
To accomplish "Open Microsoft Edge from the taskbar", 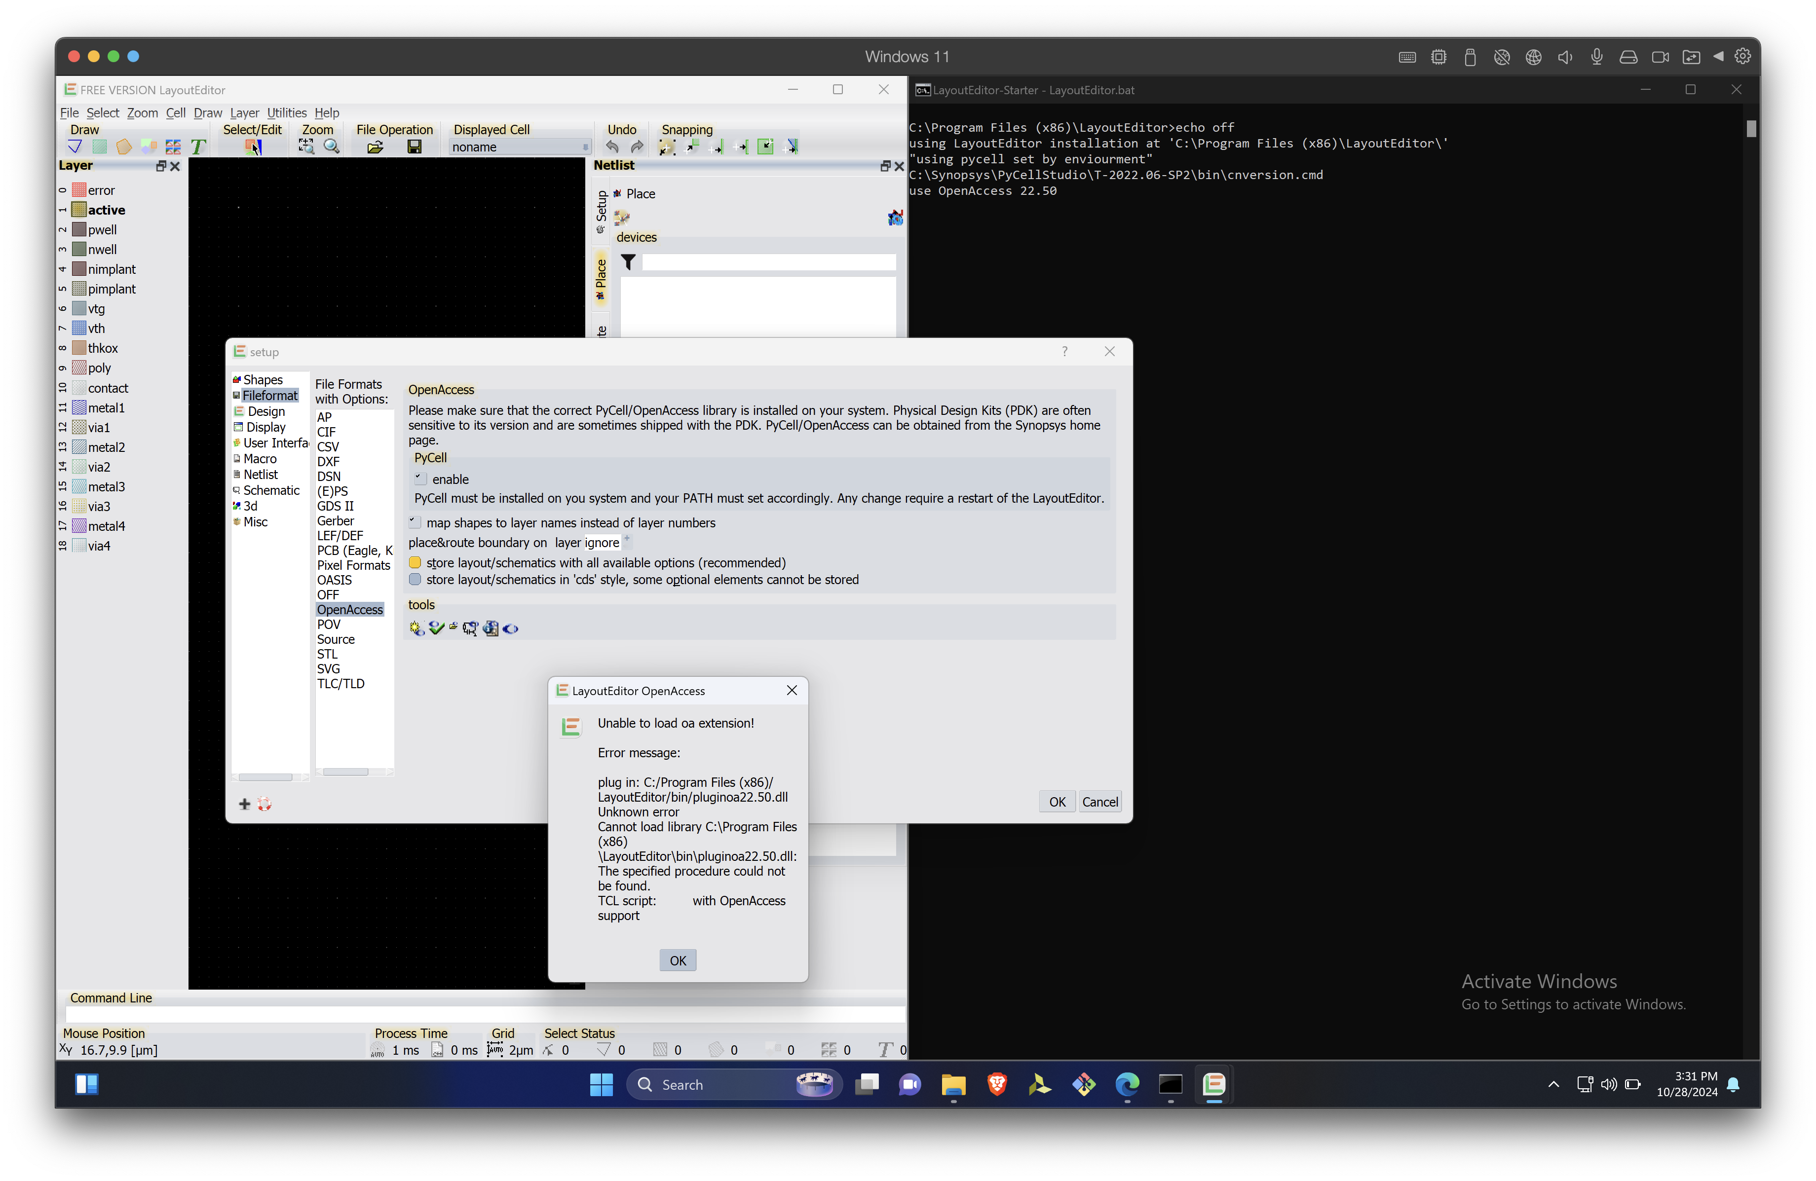I will pyautogui.click(x=1127, y=1084).
